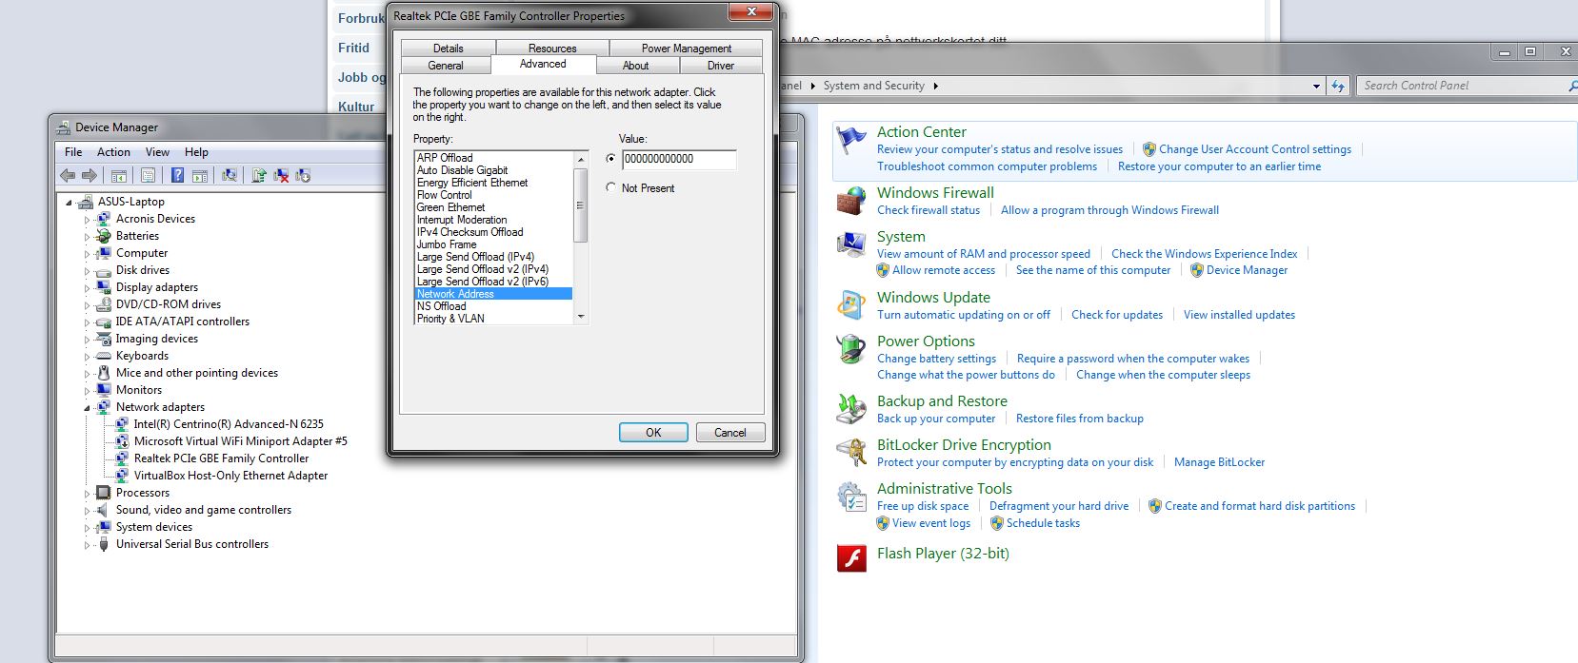
Task: Select Realtek PCIe GBE Family Controller in tree
Action: (x=221, y=458)
